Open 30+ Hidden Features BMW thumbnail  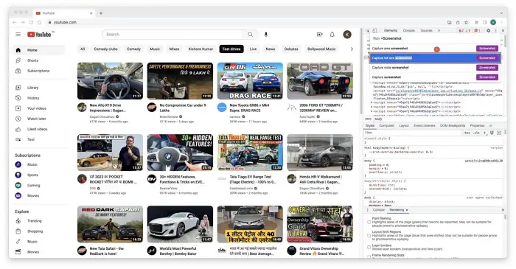(x=180, y=153)
